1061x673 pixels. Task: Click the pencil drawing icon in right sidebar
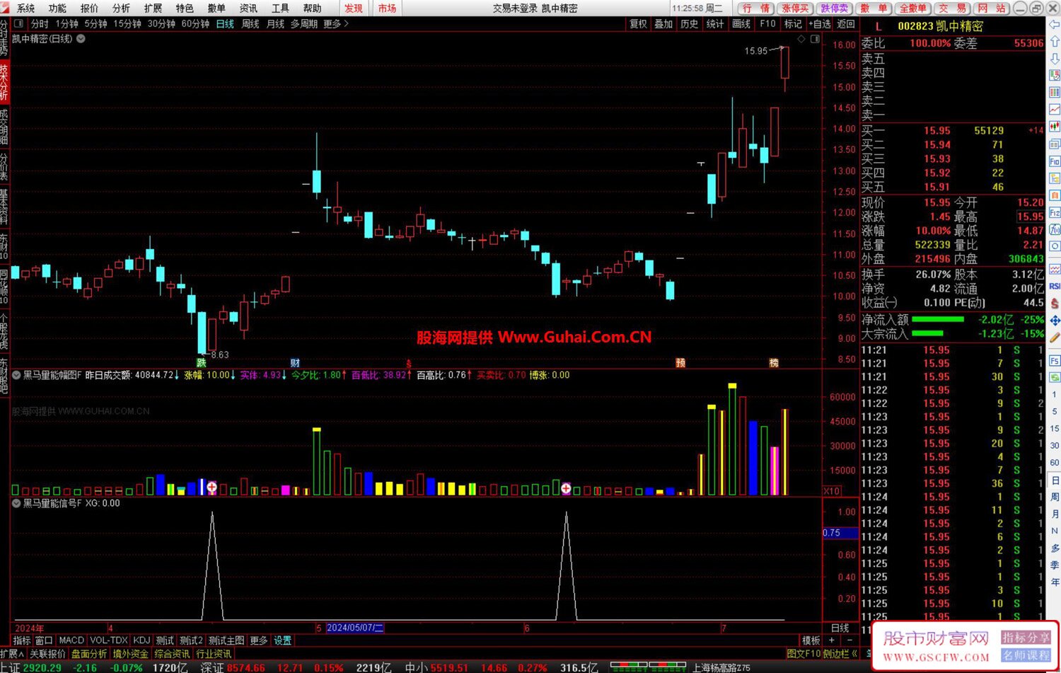(x=1055, y=338)
